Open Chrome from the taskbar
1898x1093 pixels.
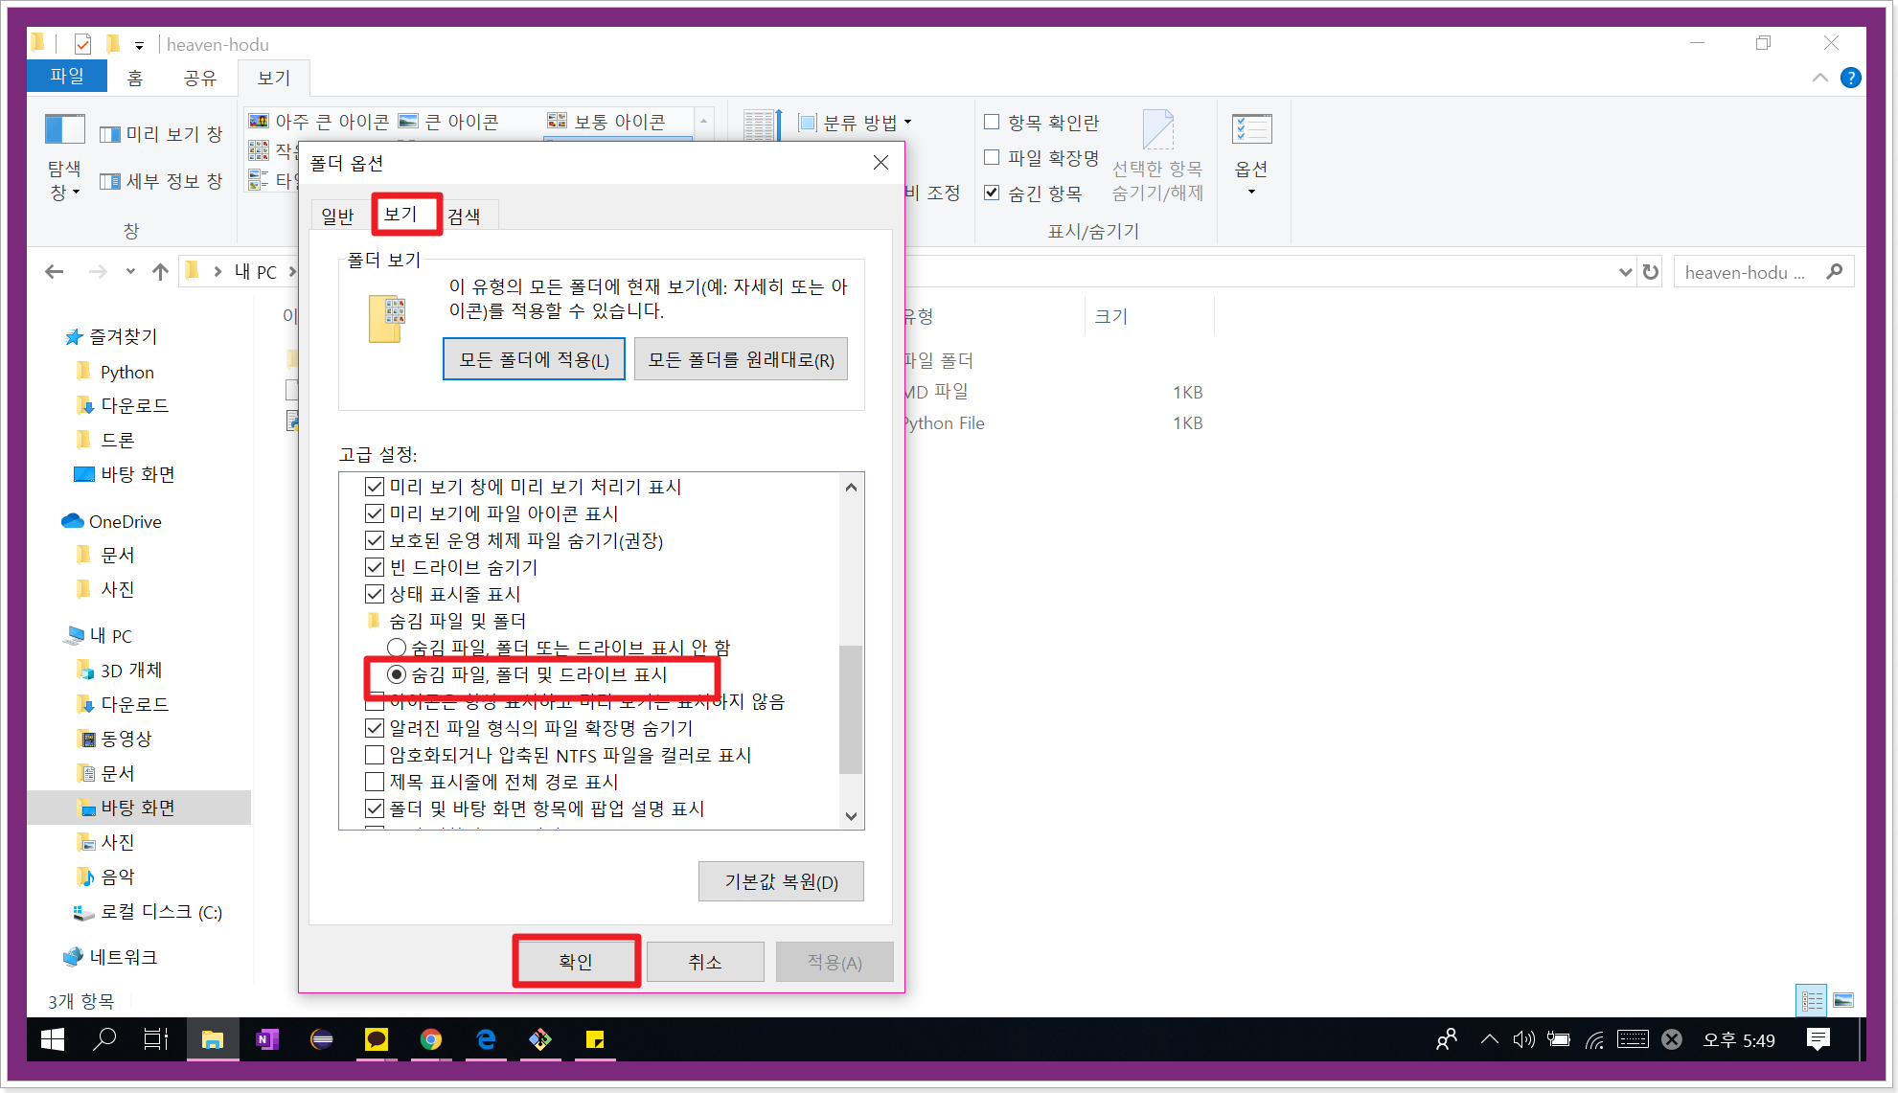coord(431,1039)
